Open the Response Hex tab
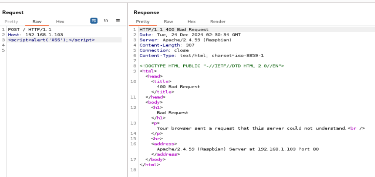This screenshot has width=375, height=177. click(x=191, y=21)
